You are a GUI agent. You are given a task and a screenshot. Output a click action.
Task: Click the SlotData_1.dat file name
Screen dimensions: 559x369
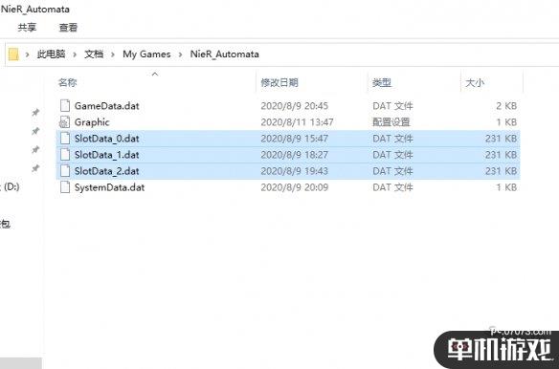[106, 155]
